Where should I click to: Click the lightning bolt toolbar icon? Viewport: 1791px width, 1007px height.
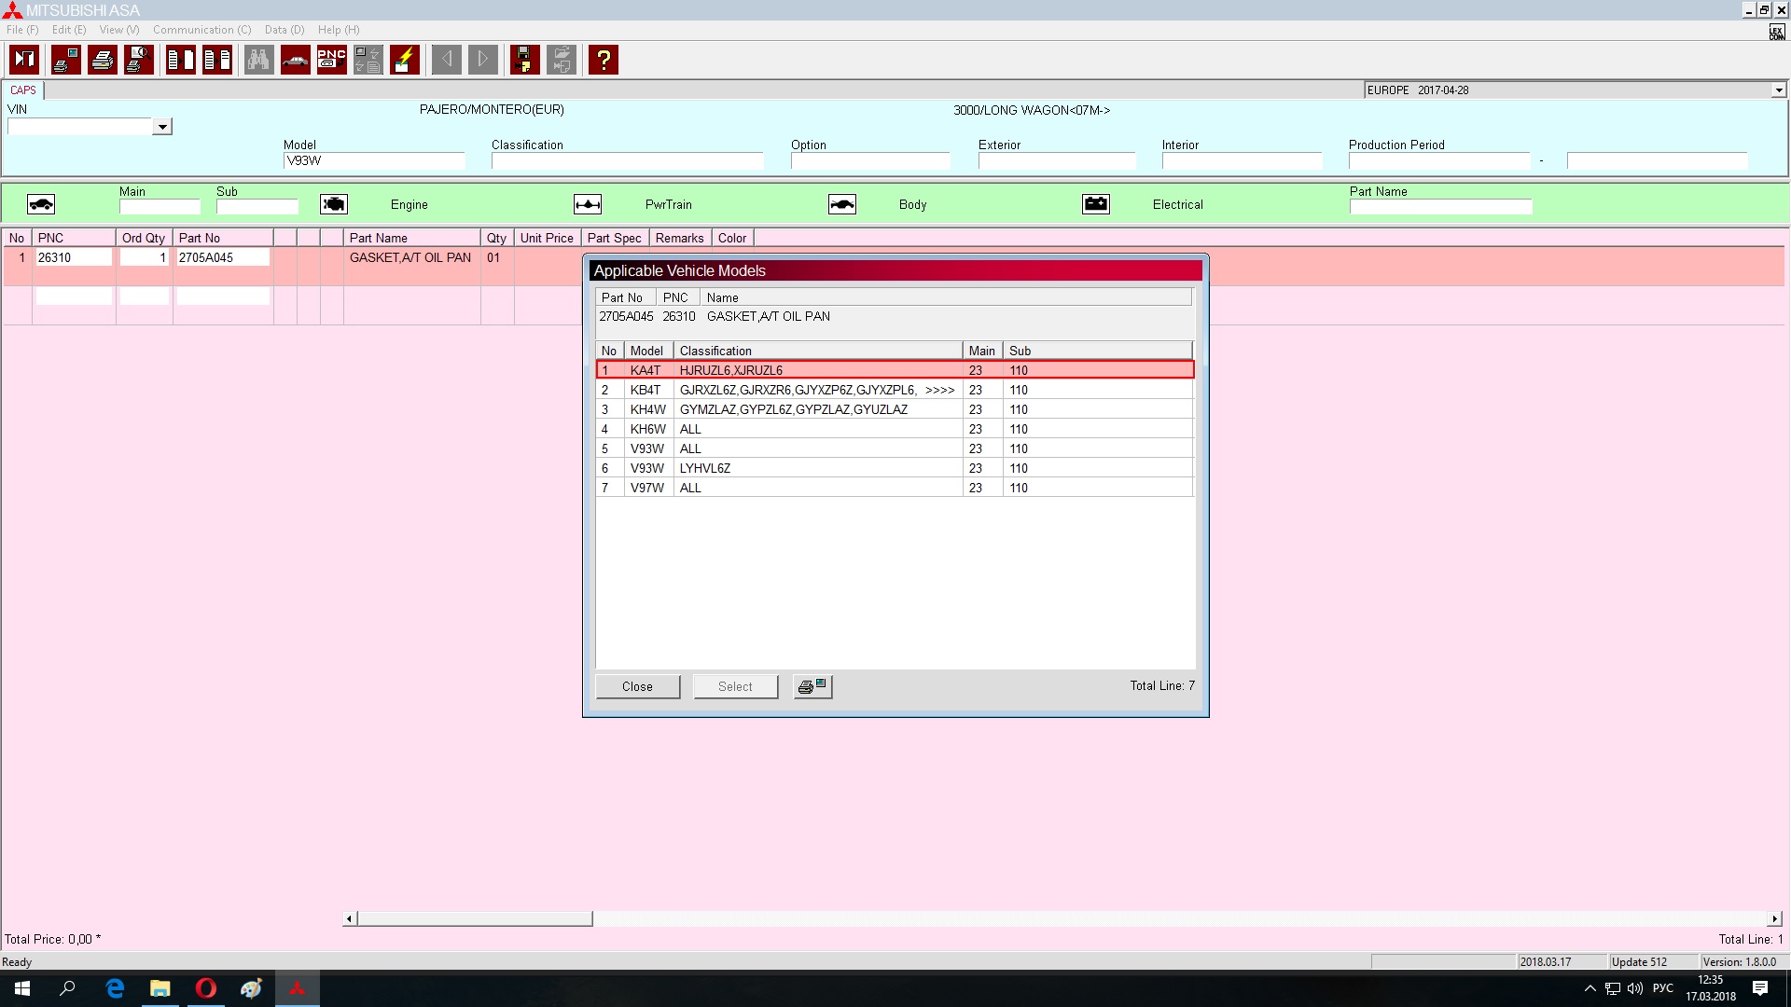click(404, 60)
